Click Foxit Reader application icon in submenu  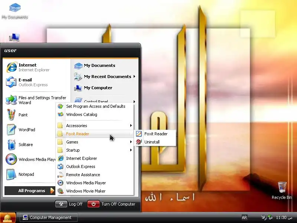pos(138,134)
